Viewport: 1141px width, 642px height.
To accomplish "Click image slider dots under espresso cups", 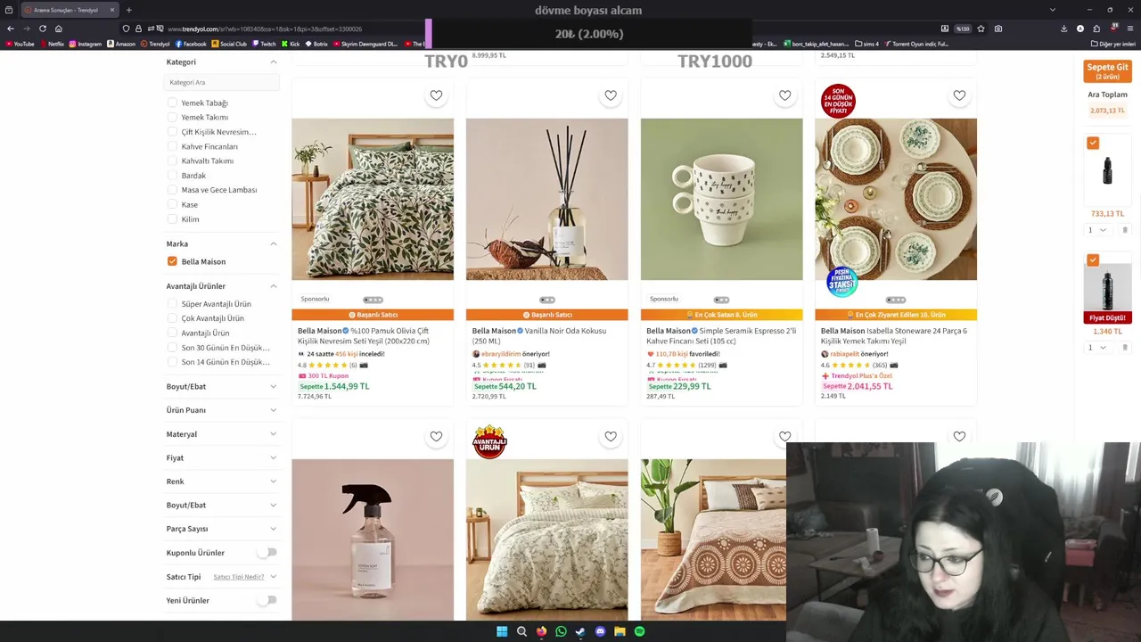I will (721, 300).
